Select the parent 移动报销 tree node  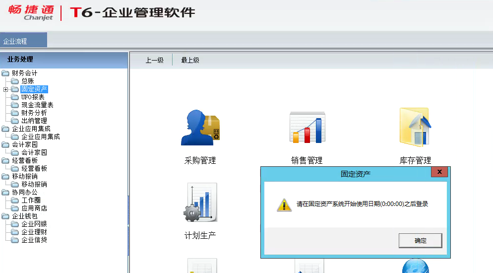[x=24, y=176]
